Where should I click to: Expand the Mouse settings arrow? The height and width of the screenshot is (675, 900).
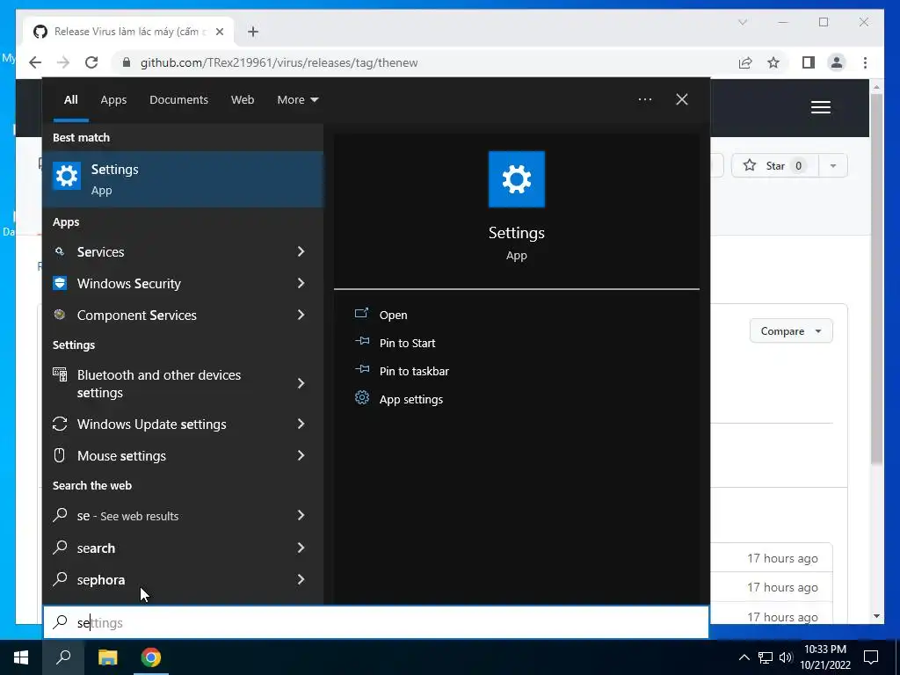click(x=301, y=455)
